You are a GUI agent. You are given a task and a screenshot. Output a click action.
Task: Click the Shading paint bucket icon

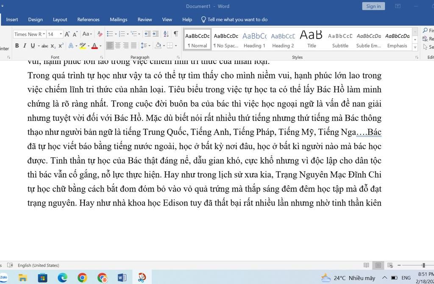158,45
